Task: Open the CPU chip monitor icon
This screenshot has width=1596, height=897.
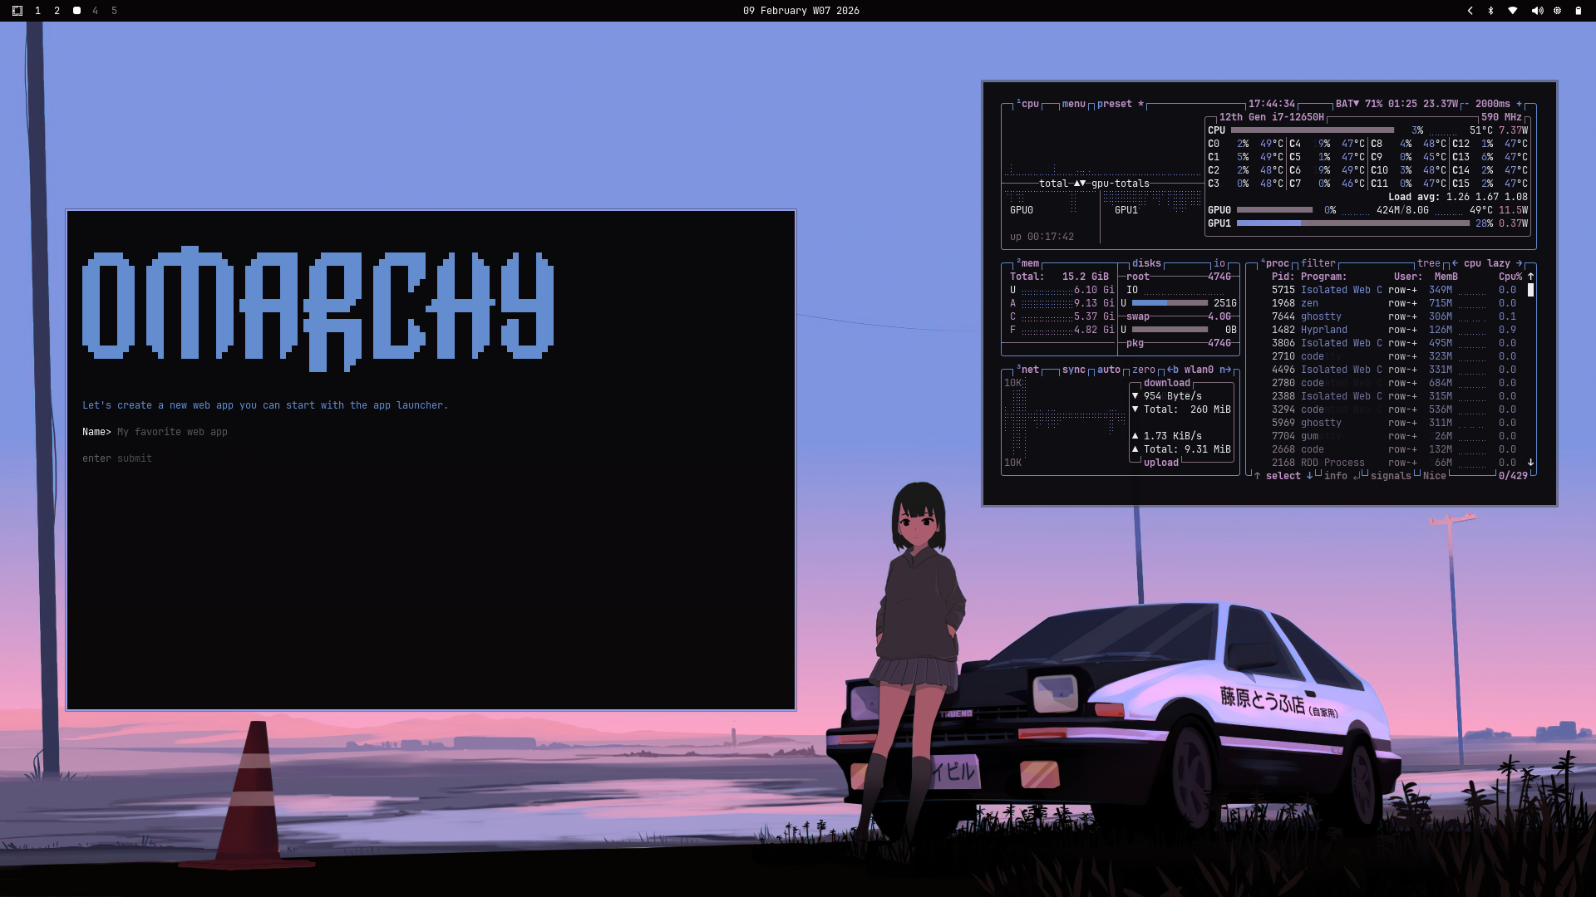Action: coord(1557,11)
